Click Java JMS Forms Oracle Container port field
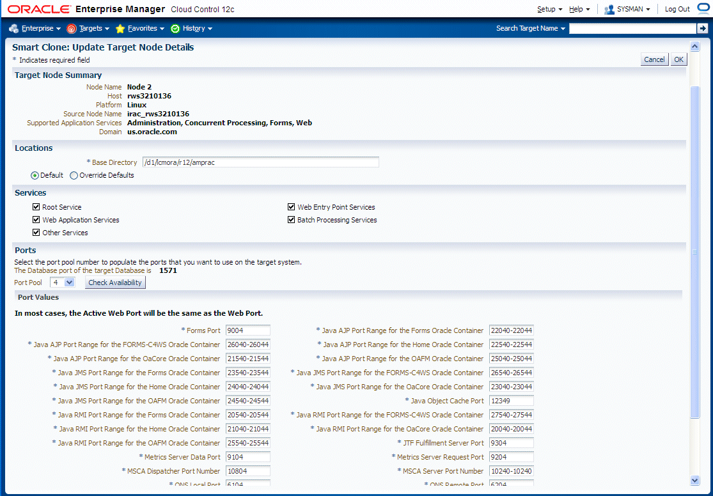The width and height of the screenshot is (713, 496). pos(248,373)
